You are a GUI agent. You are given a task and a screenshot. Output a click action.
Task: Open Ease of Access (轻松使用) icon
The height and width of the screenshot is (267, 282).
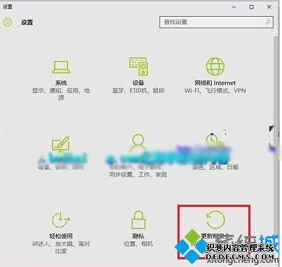click(x=61, y=219)
